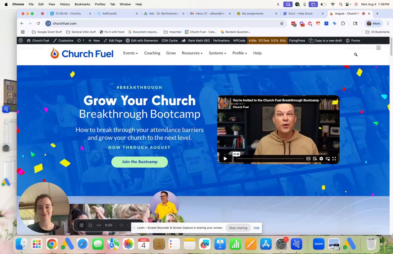Switch to the Clockify tab
Viewport: 393px width, 254px height.
[x=71, y=14]
